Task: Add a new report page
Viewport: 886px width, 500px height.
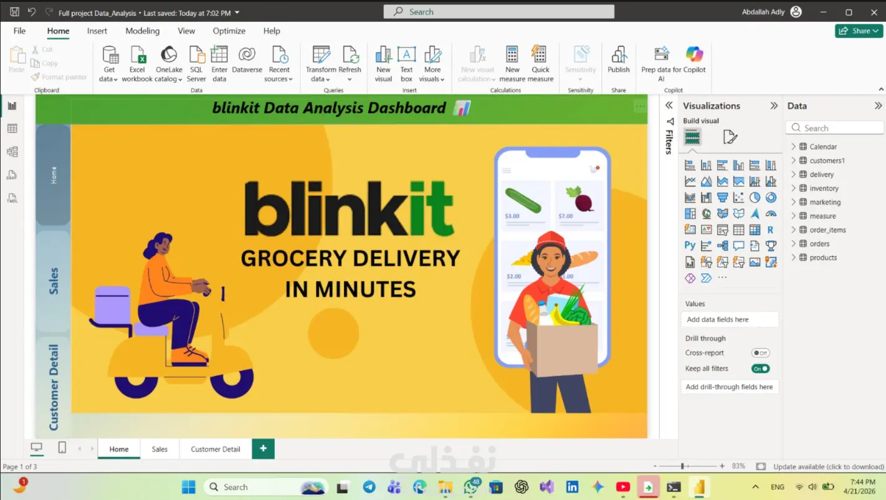Action: coord(263,449)
